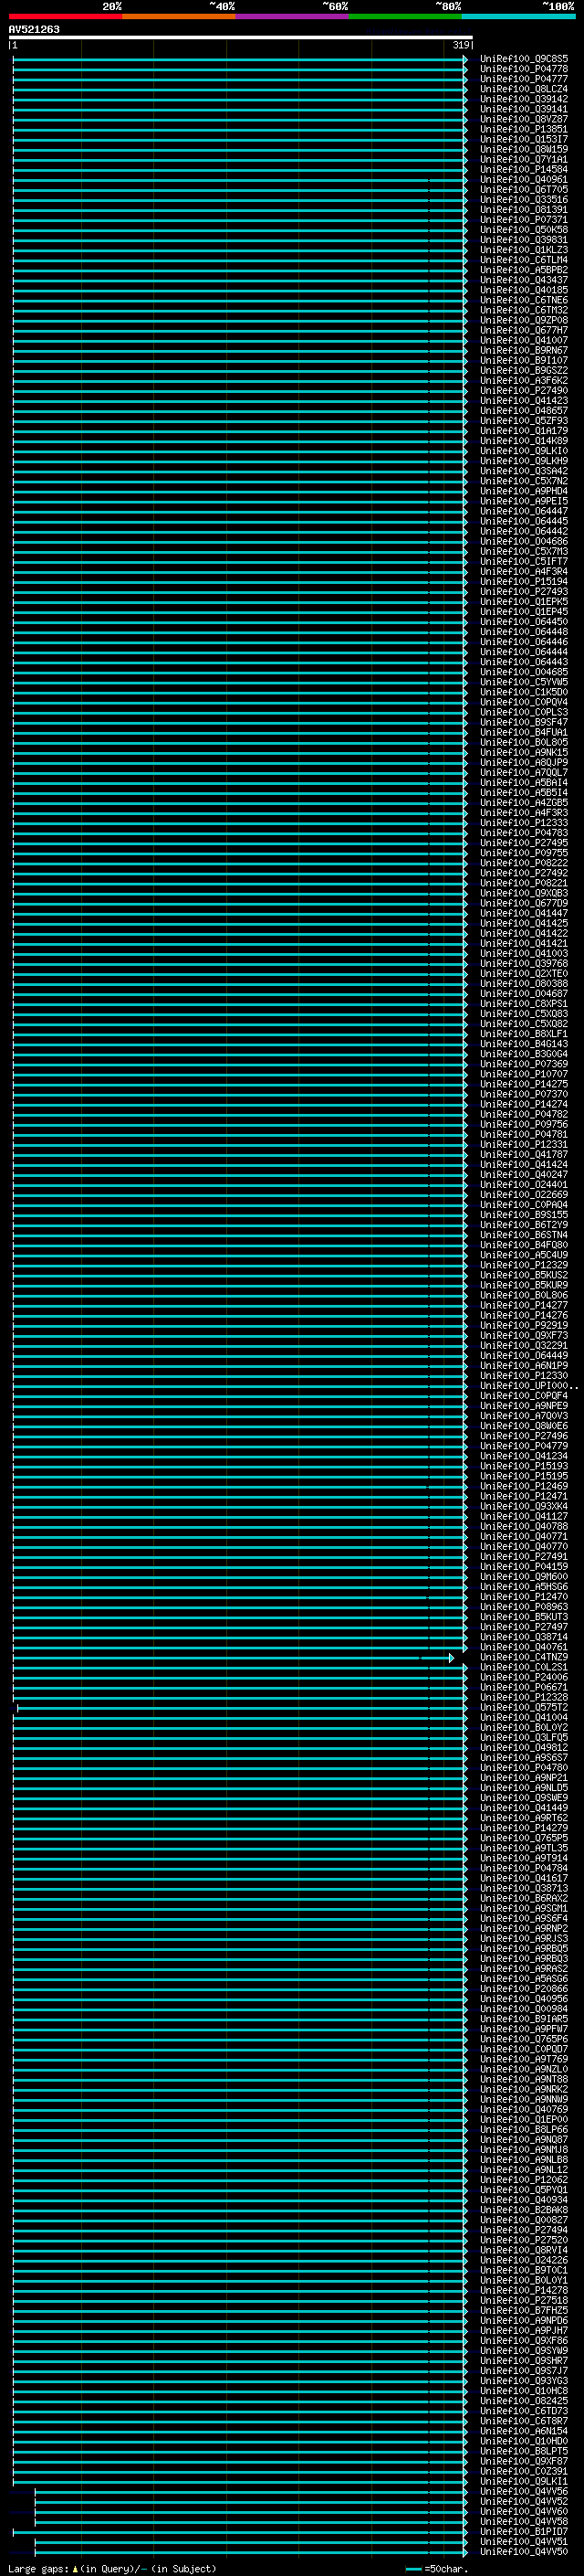Click the truncated UniRef100_UPI000.. label
Screen dimensions: 584x2576
(x=529, y=1386)
